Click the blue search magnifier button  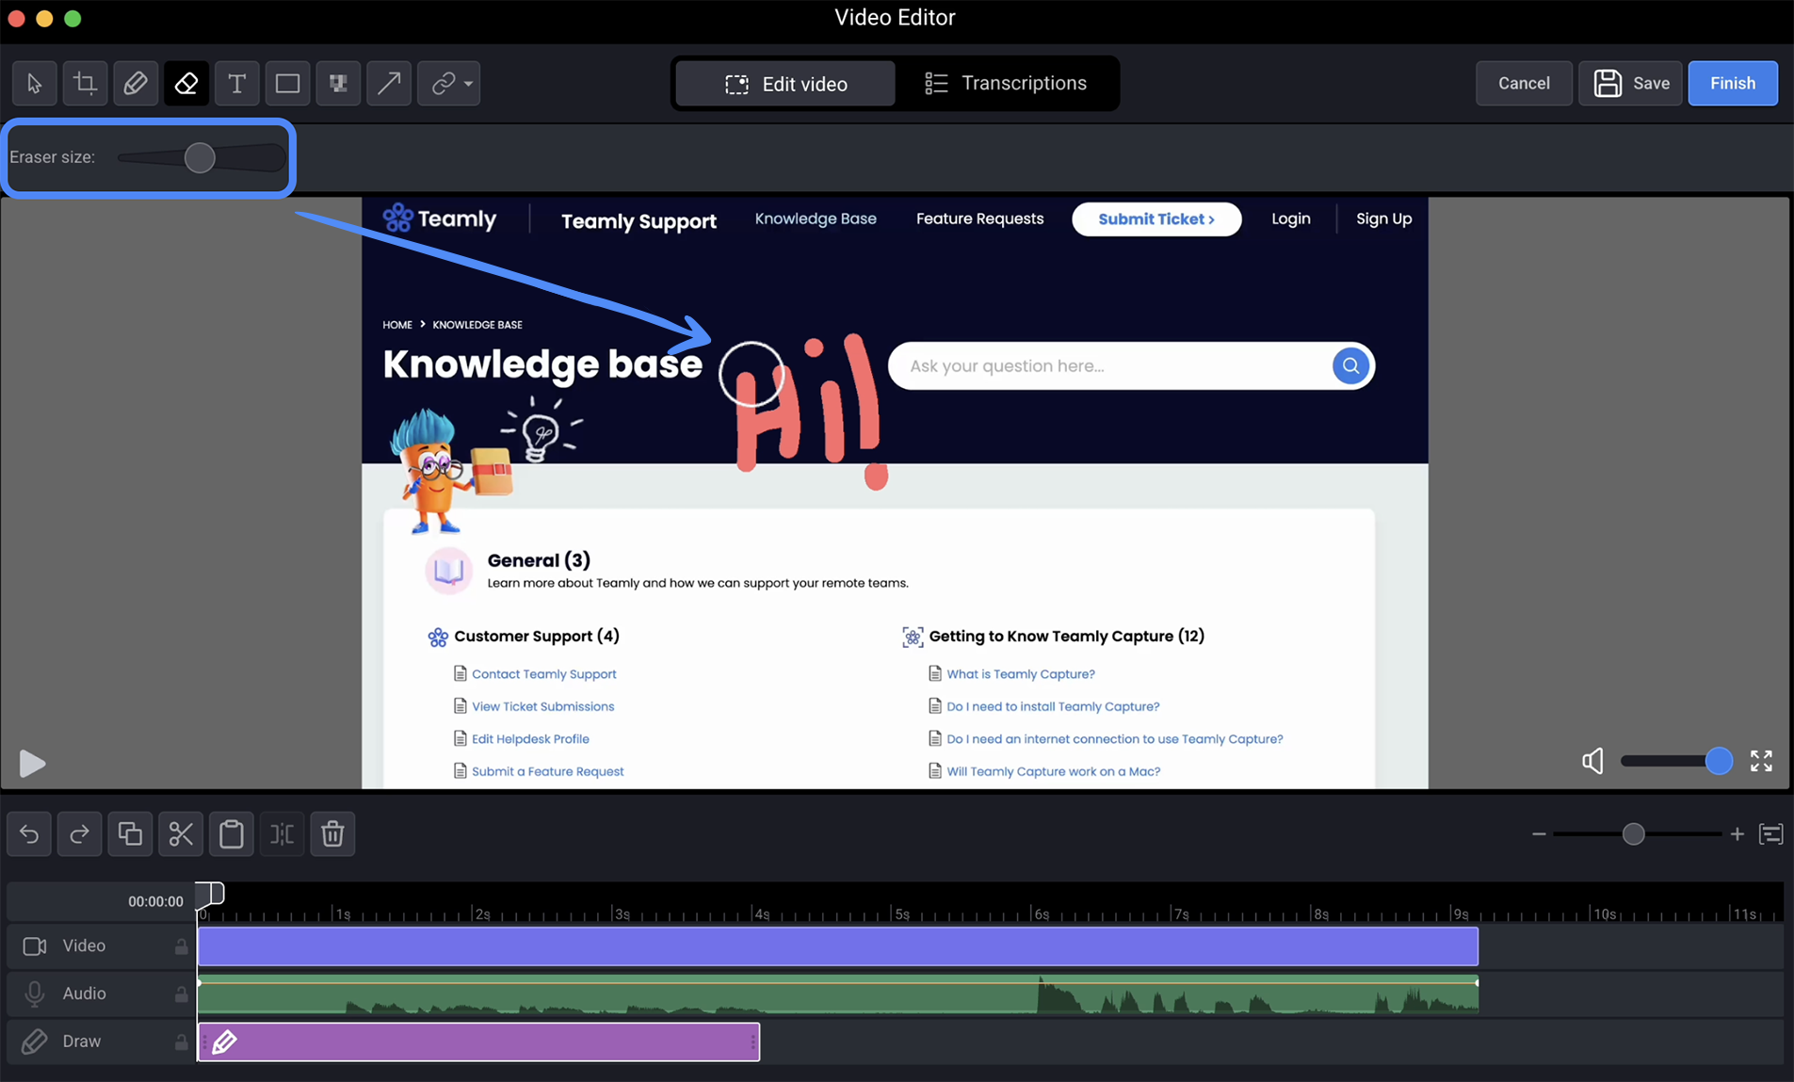coord(1350,365)
